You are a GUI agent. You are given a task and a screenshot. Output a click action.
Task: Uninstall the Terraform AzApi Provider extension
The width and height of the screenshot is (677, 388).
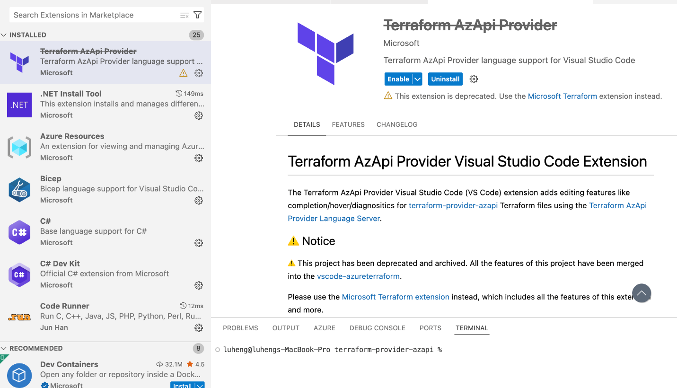click(x=445, y=79)
